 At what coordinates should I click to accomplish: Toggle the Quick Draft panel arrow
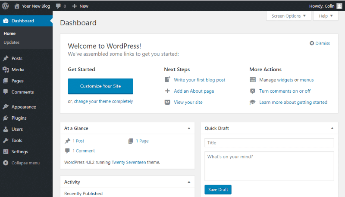pyautogui.click(x=332, y=128)
